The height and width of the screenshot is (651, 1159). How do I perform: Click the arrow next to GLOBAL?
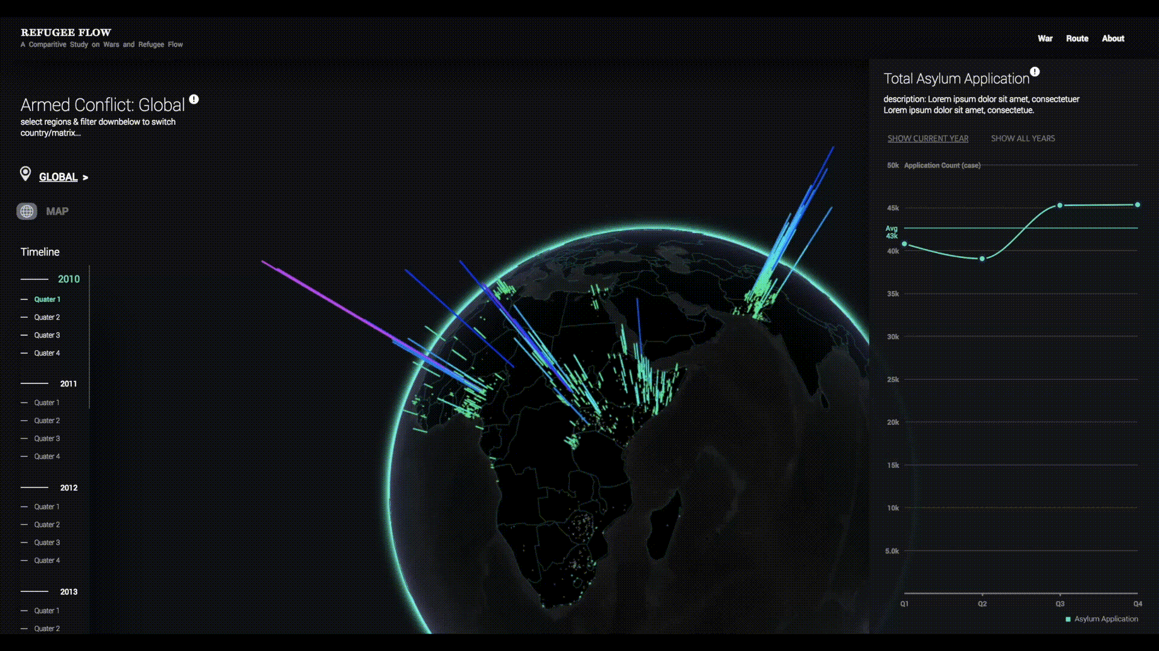(x=86, y=178)
